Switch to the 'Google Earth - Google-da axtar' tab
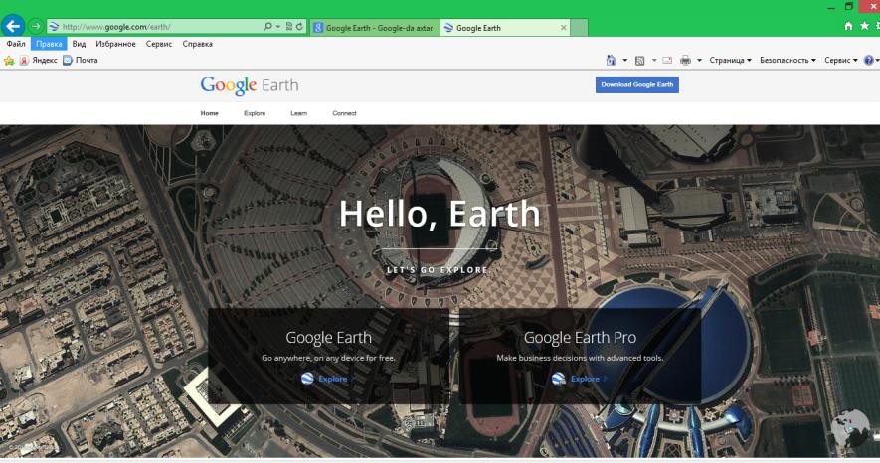 374,28
